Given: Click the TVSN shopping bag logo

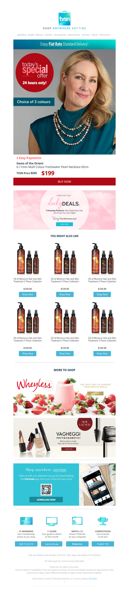Looking at the screenshot, I should pos(64,18).
